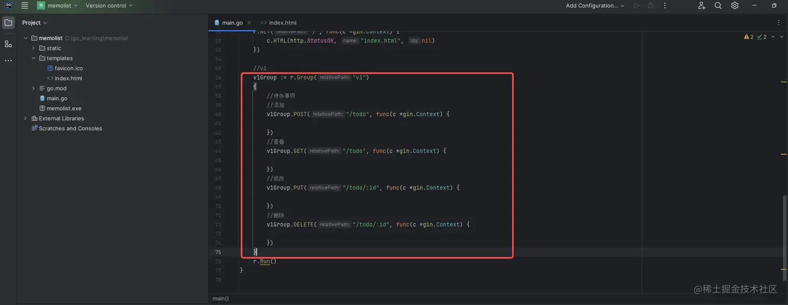Select the go.mod file label

(x=57, y=88)
